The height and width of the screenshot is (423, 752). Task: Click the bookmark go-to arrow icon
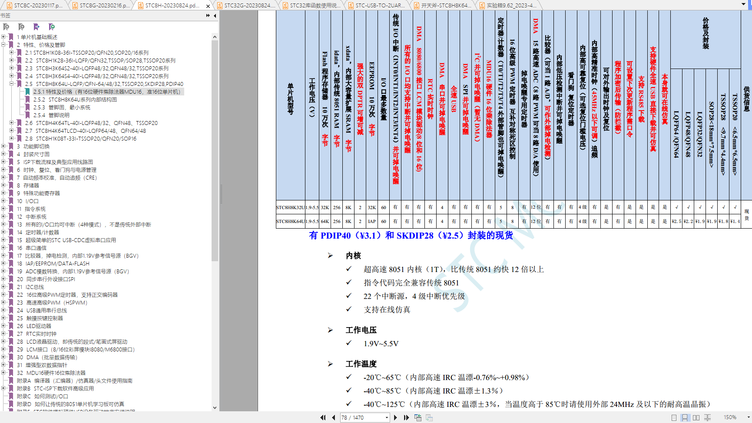coord(36,27)
